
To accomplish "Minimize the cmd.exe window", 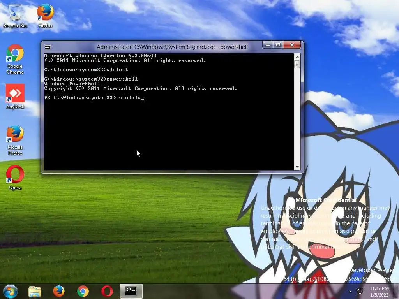I will coord(268,45).
